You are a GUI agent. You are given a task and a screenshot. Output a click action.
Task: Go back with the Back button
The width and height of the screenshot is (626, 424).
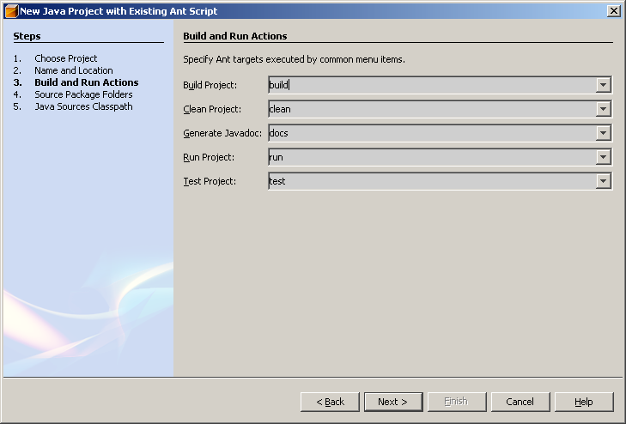(x=330, y=402)
